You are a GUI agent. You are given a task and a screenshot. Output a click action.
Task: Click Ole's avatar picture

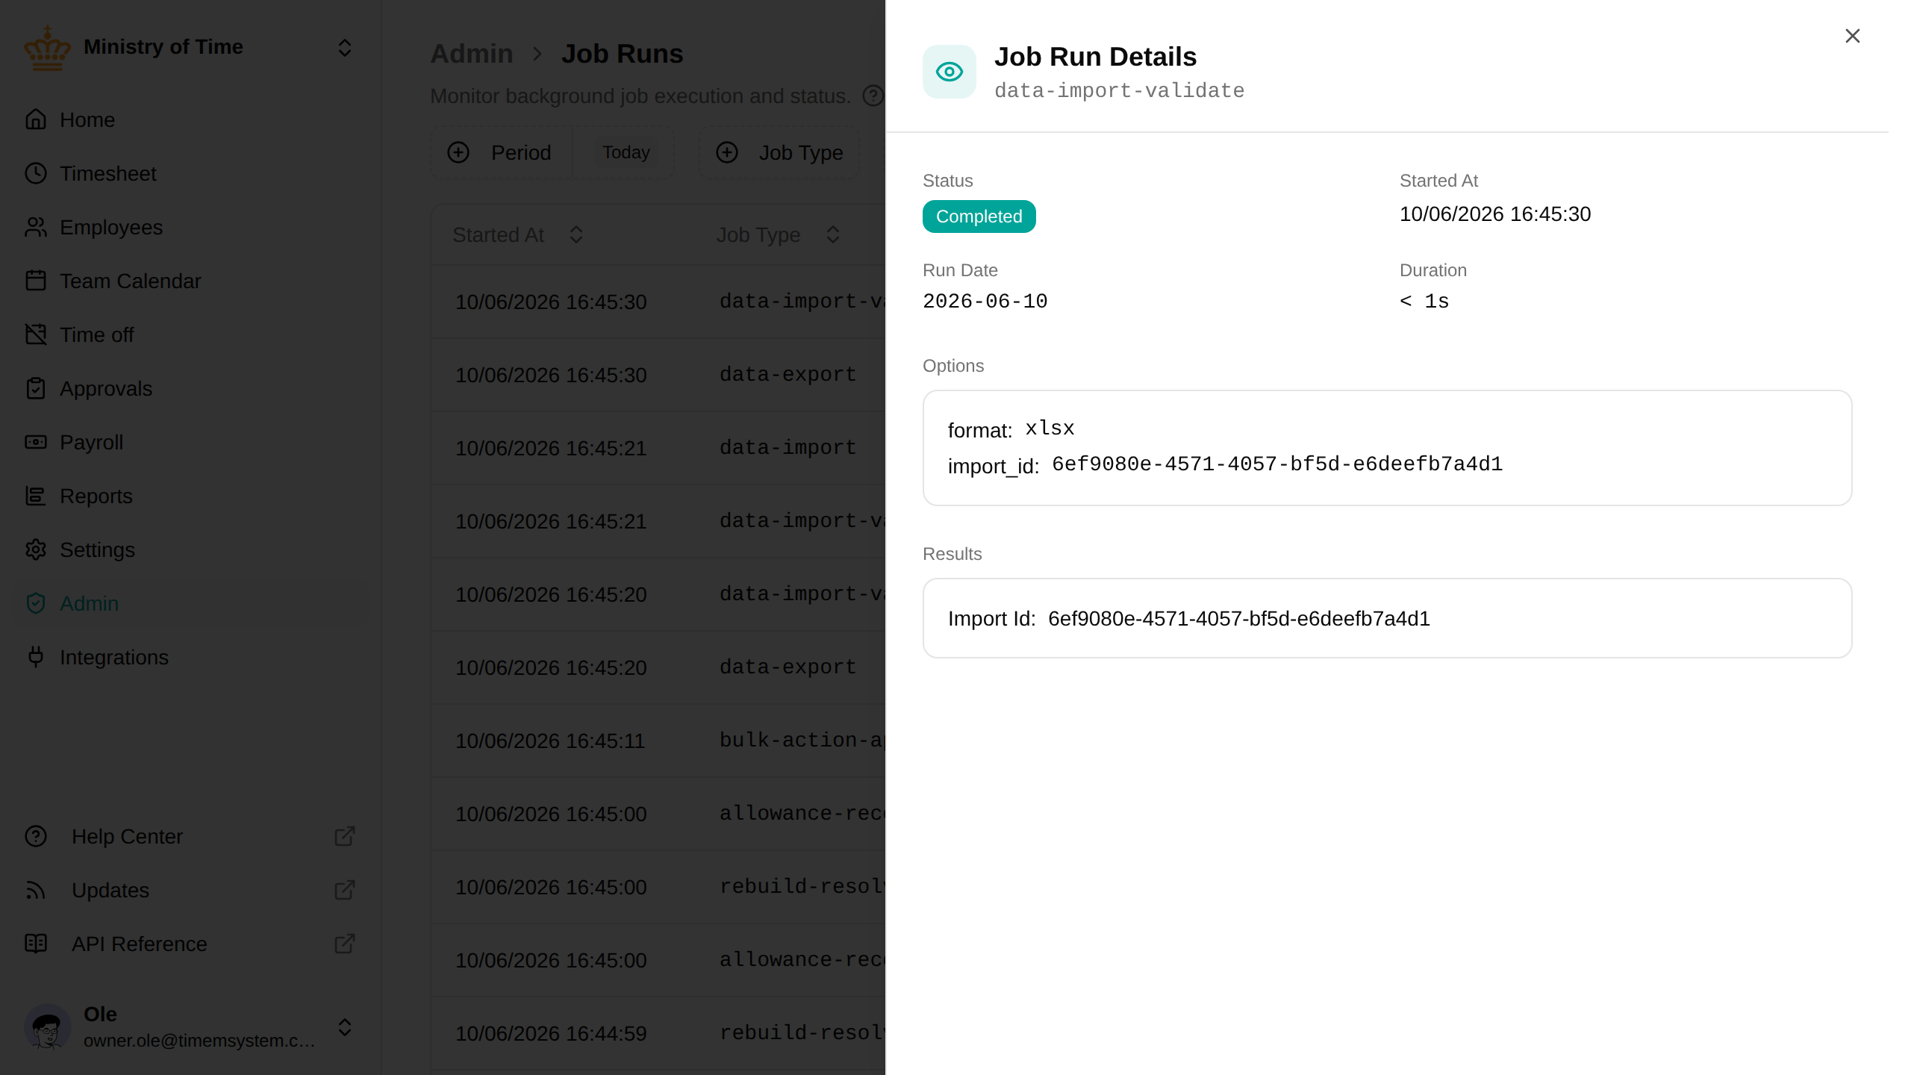[x=47, y=1027]
